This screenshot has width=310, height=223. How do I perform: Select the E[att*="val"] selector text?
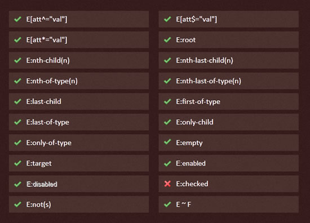click(47, 40)
